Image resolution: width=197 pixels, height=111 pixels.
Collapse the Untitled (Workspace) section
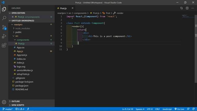(31, 21)
